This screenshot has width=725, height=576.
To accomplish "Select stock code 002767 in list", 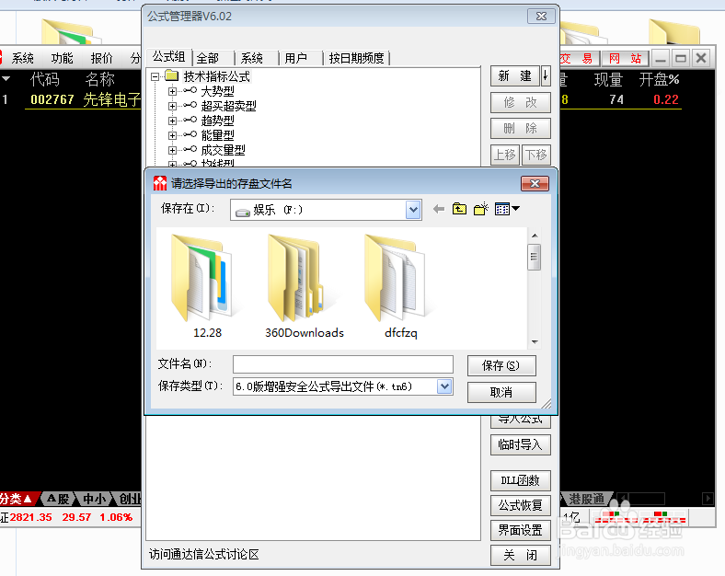I will [52, 99].
